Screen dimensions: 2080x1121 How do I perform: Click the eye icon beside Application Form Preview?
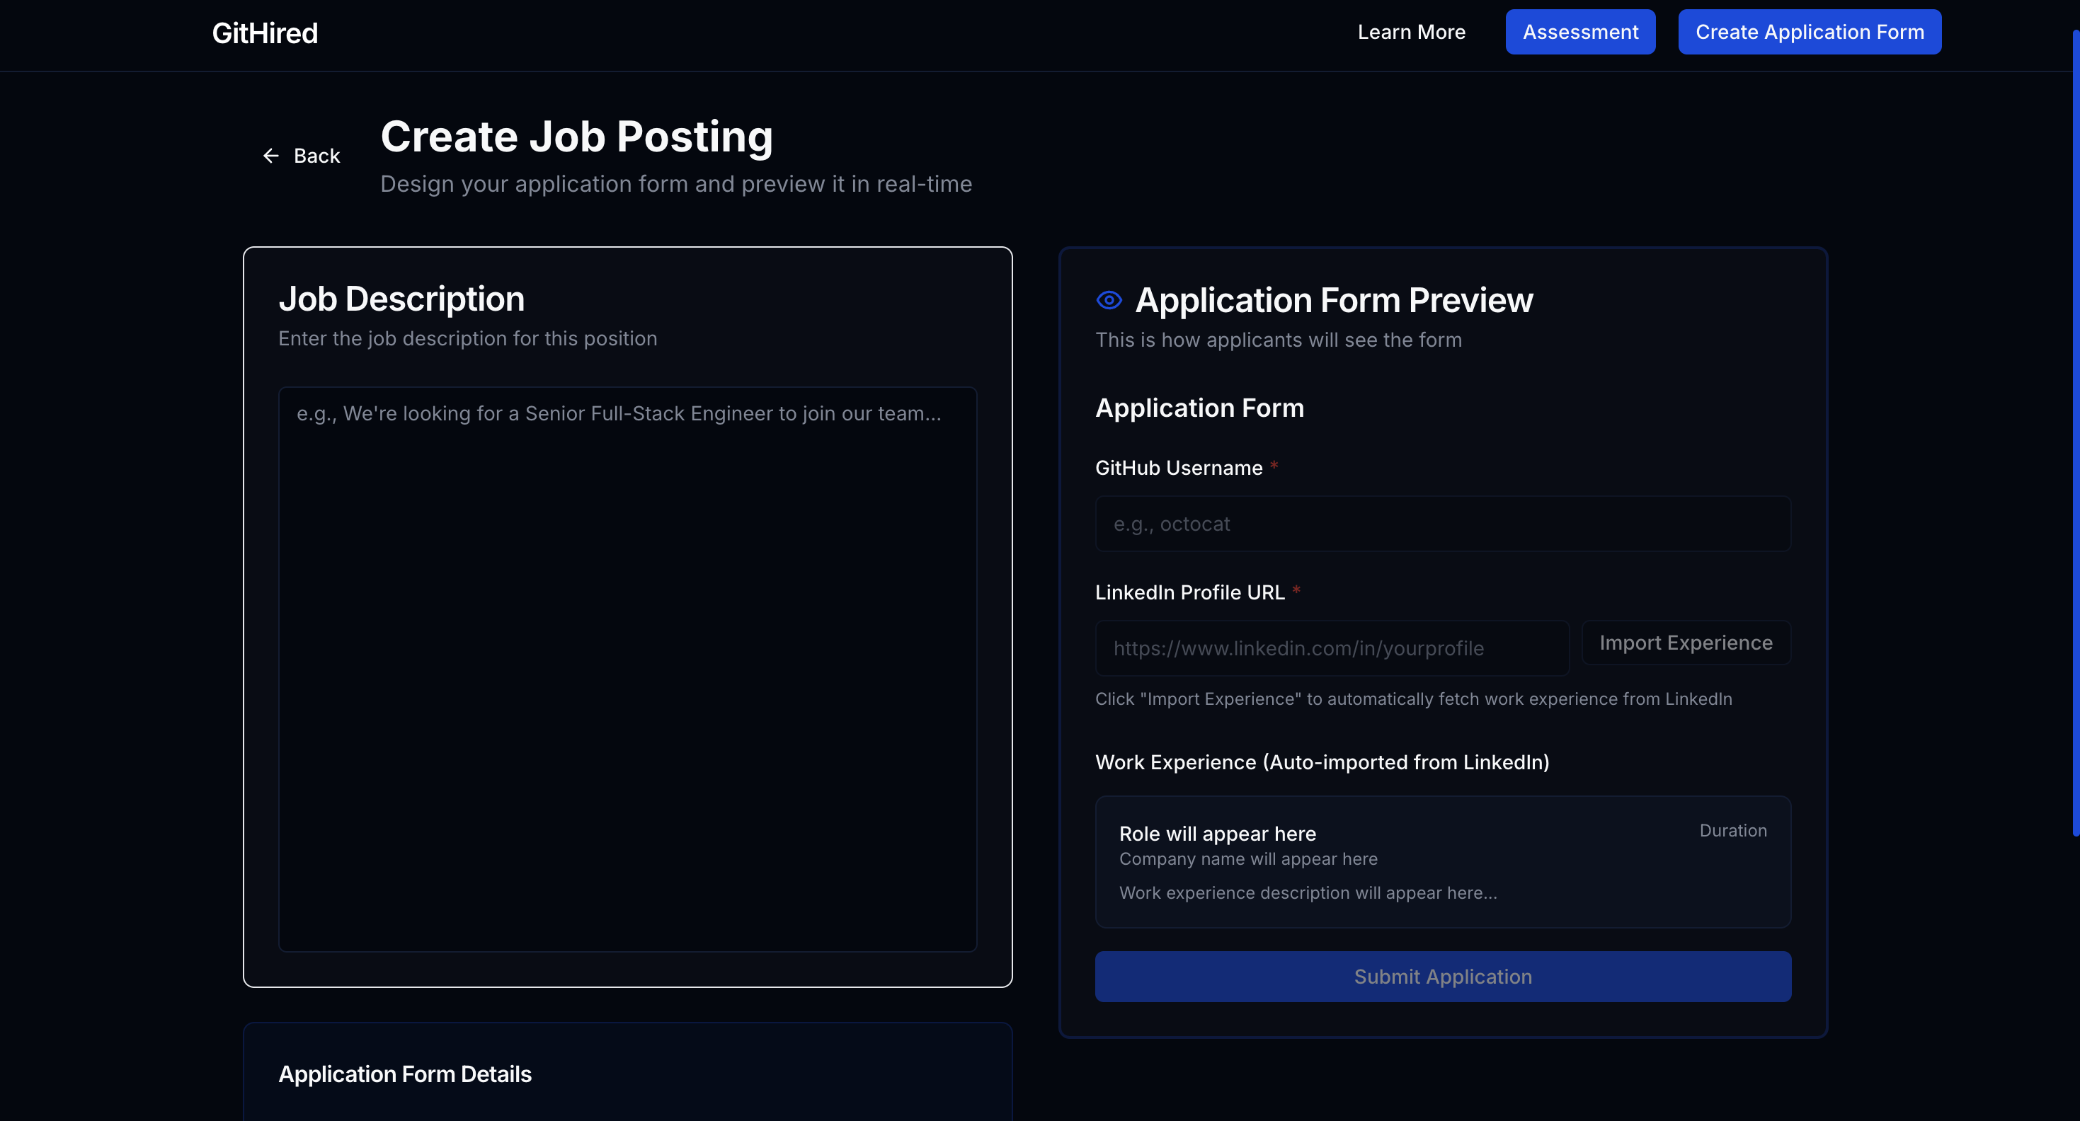click(1109, 300)
